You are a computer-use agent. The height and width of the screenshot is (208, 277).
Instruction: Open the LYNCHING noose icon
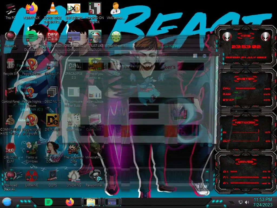(x=74, y=179)
